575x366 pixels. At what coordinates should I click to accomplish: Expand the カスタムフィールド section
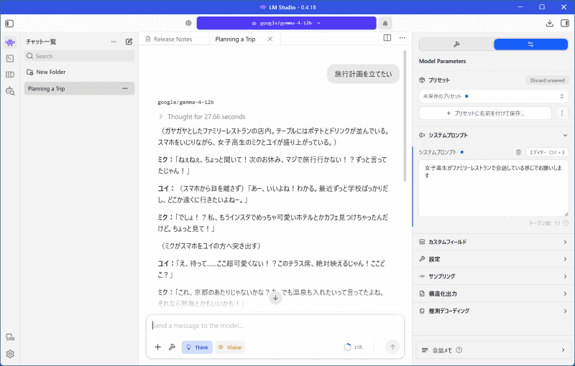pos(494,242)
